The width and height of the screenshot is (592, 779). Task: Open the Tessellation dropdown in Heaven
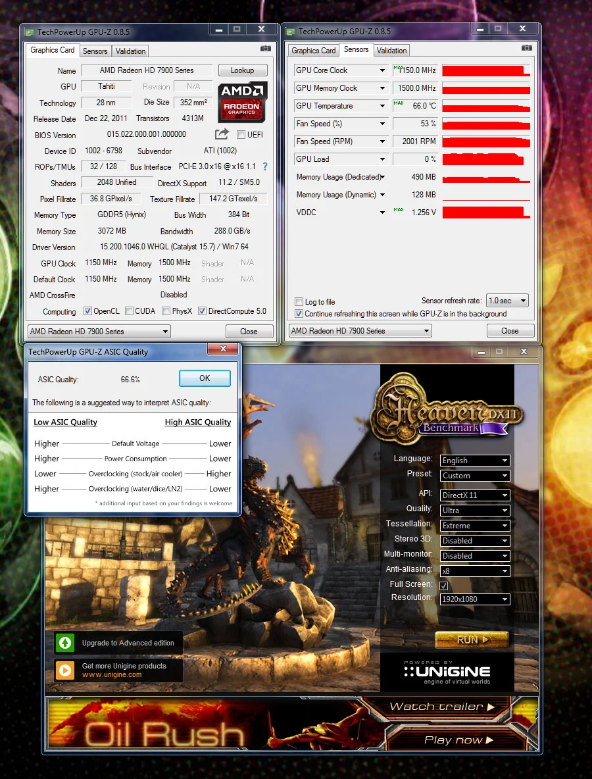pos(475,525)
